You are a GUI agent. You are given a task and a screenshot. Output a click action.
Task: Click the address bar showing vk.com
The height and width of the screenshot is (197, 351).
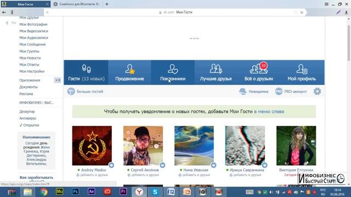[175, 12]
